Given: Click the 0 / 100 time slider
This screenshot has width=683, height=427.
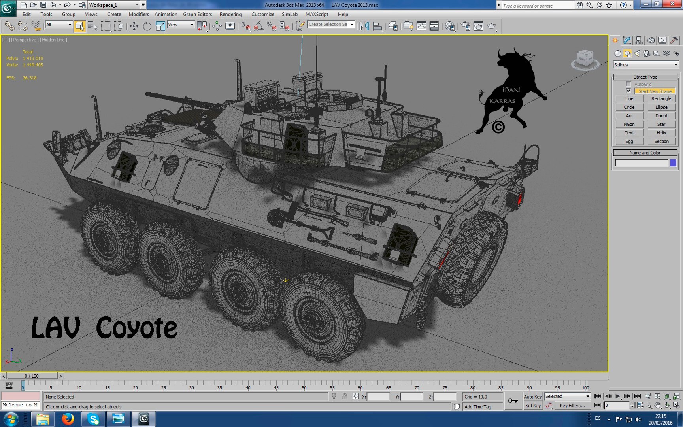Looking at the screenshot, I should coord(32,376).
